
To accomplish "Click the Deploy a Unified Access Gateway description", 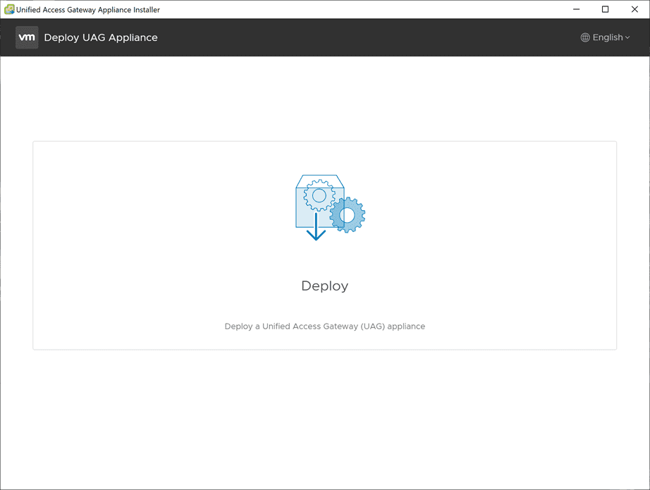I will [324, 326].
